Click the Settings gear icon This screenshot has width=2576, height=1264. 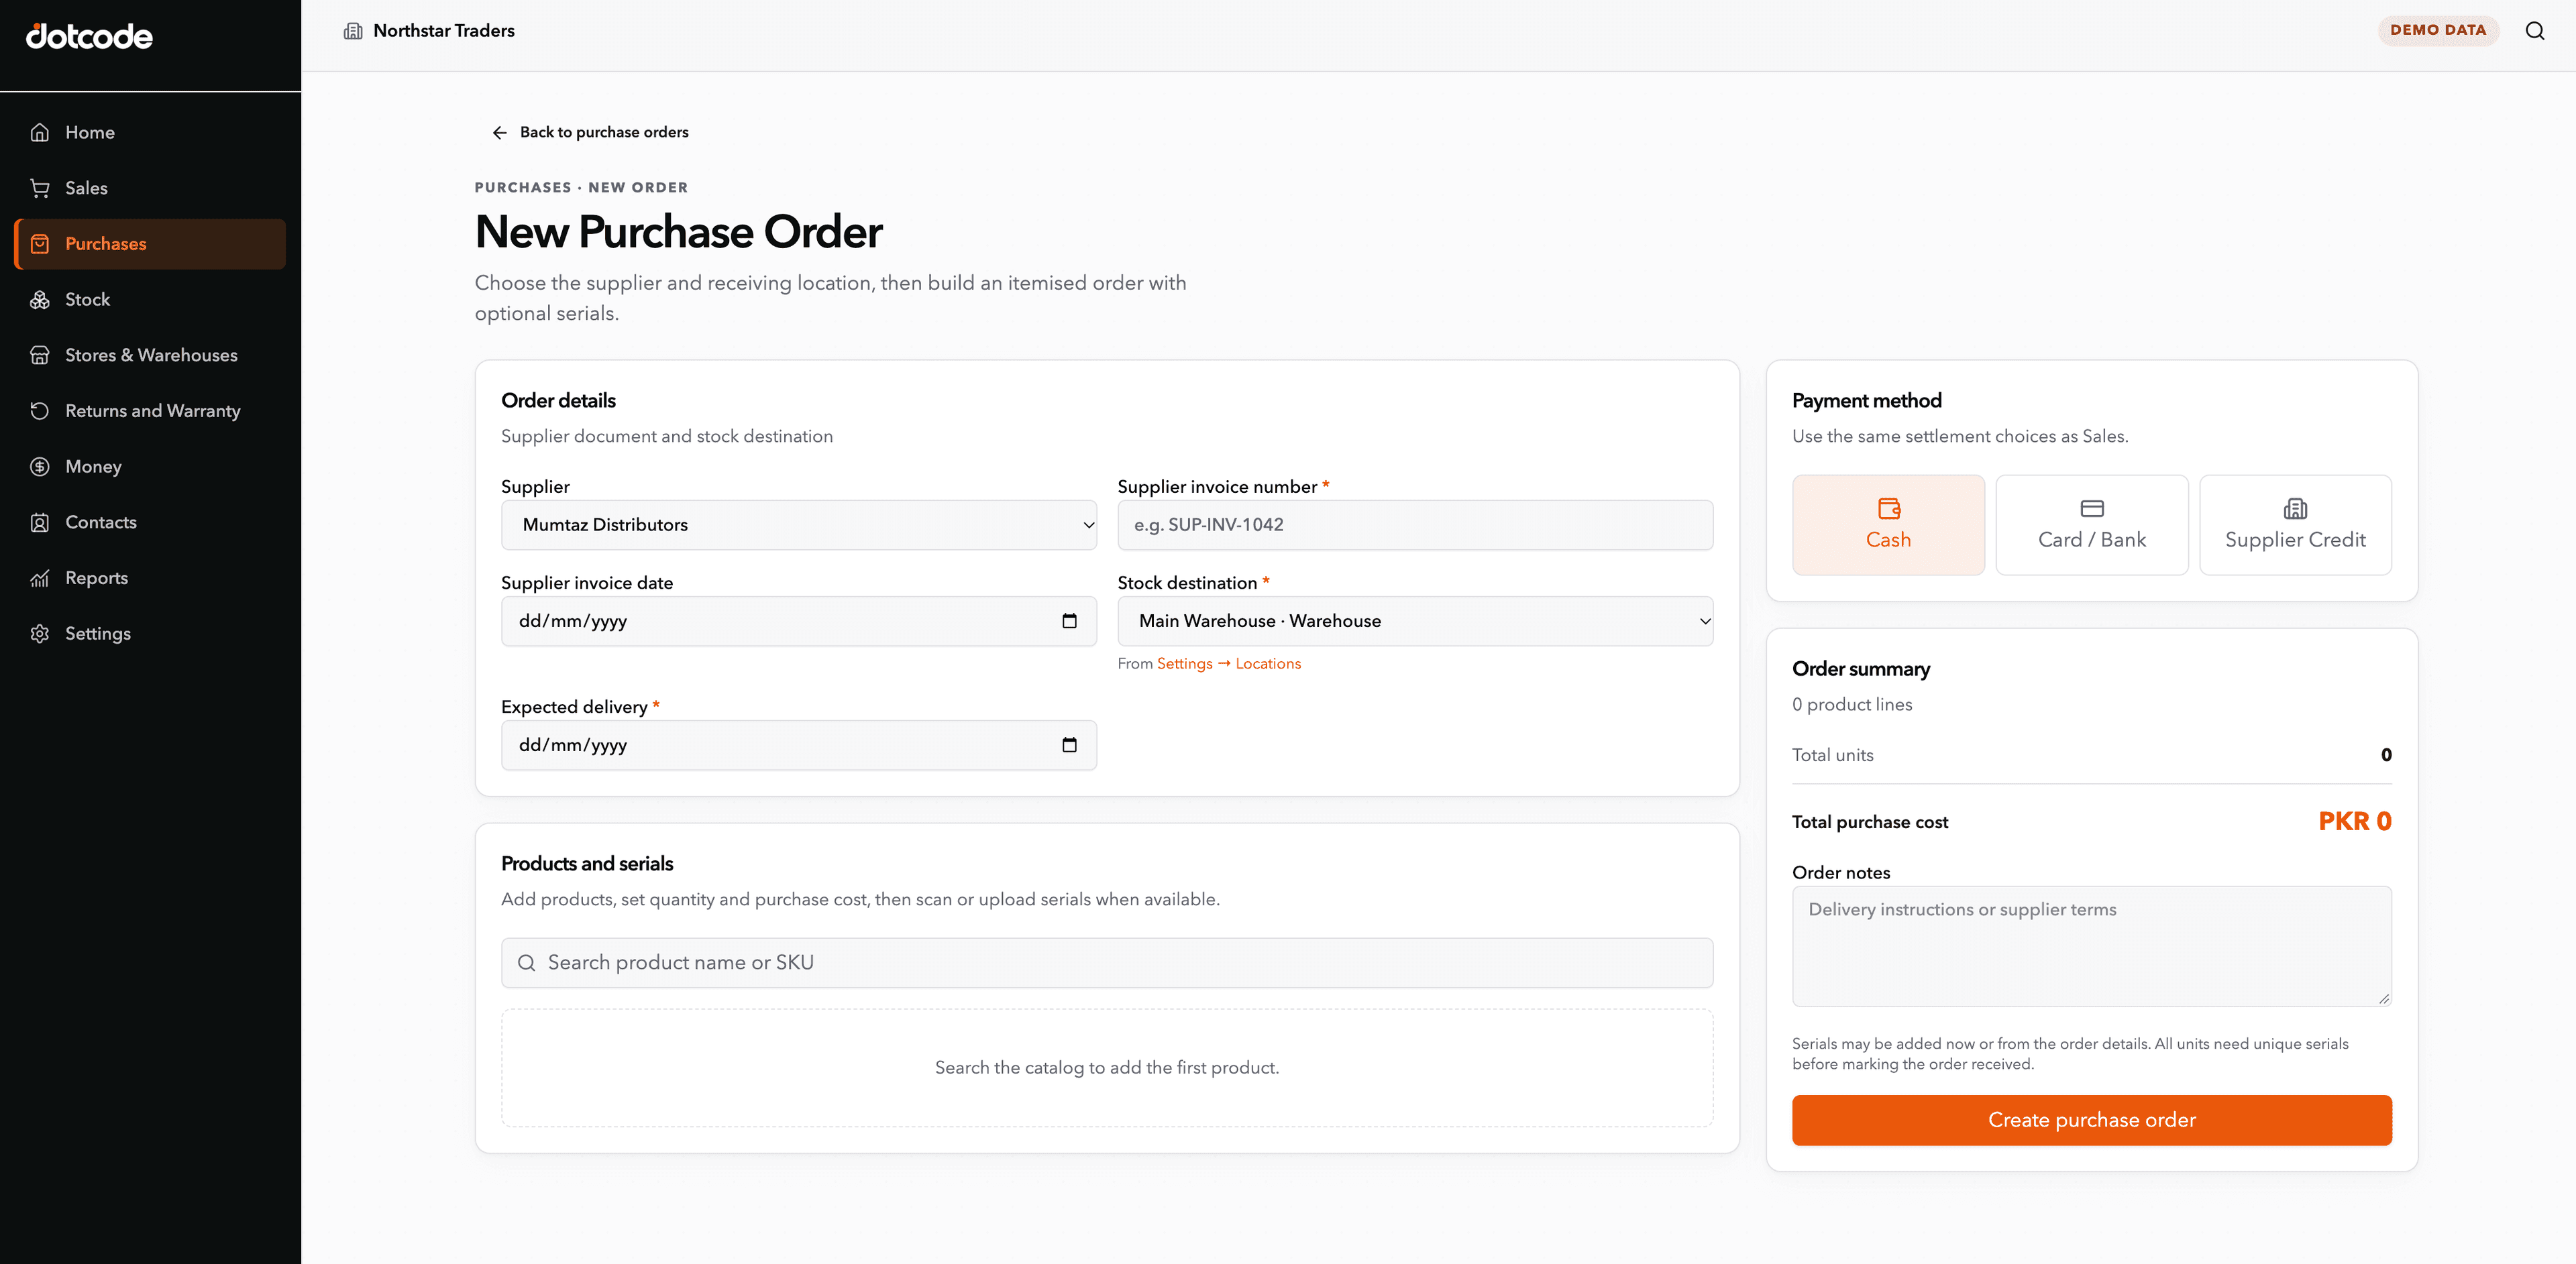(40, 634)
